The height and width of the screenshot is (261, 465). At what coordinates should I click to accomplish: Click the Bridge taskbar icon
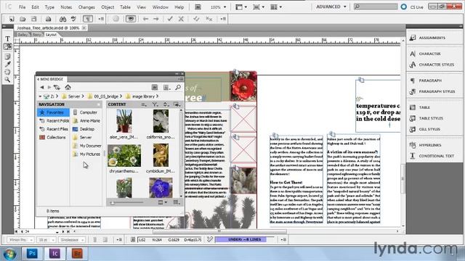tap(77, 254)
